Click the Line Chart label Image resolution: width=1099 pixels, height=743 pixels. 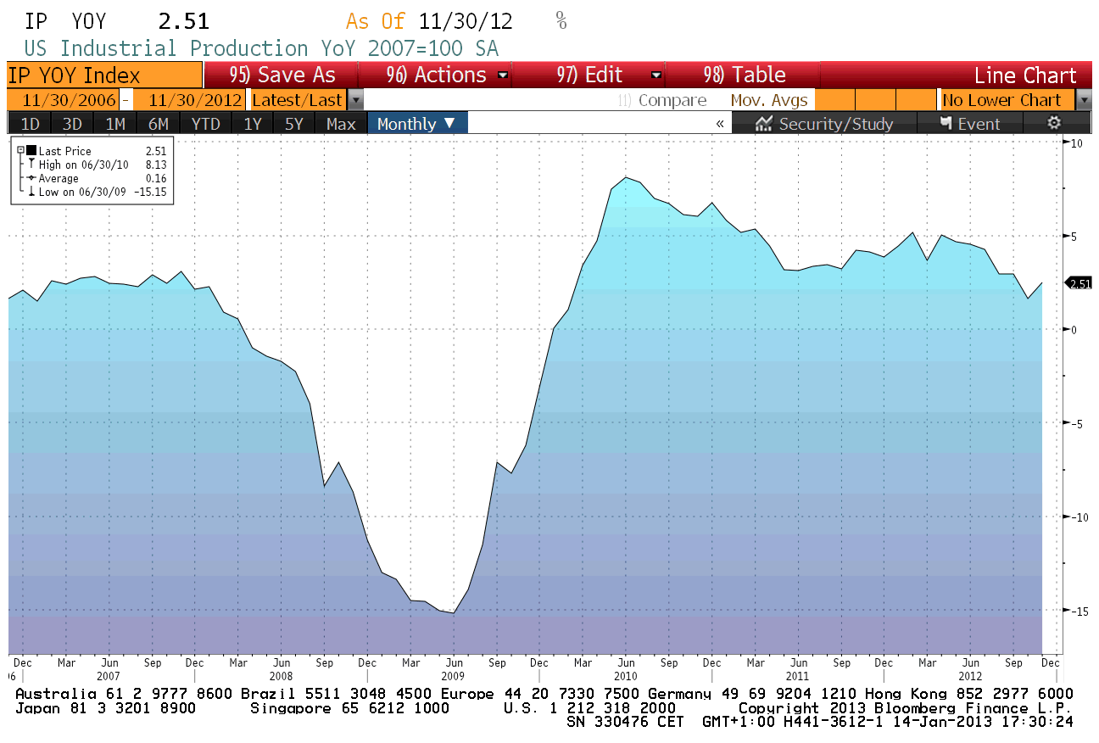[1024, 75]
